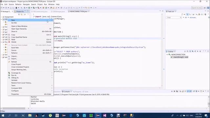The image size is (210, 118).
Task: Click Validate in the context menu
Action: [x=31, y=80]
